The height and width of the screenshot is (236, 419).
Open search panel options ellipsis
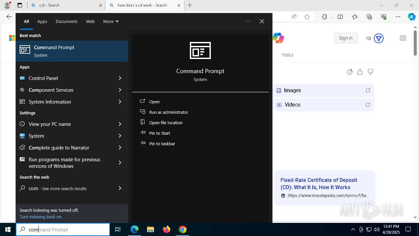(x=248, y=21)
